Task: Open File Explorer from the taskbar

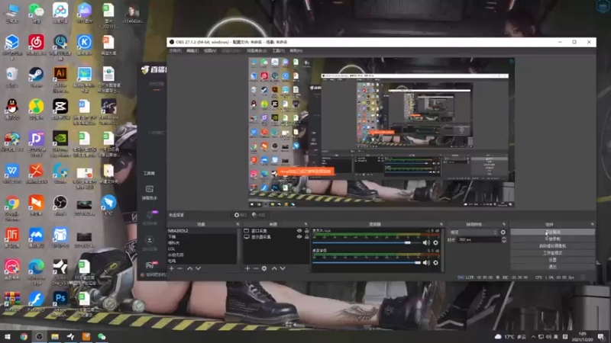Action: [x=55, y=336]
